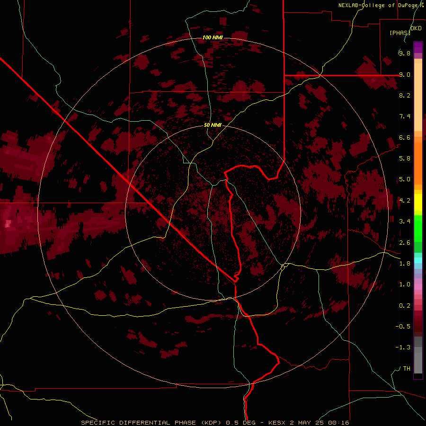Click the purple top segment of the color bar
The width and height of the screenshot is (426, 426).
pos(418,47)
